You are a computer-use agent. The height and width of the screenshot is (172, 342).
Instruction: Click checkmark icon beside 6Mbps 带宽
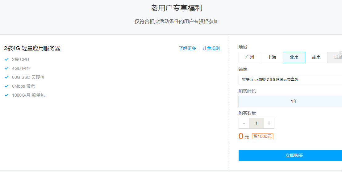pos(6,86)
